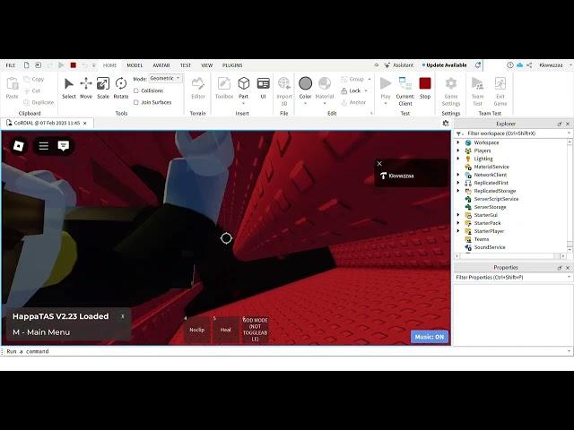Toggle the Join Surfaces checkbox
Image resolution: width=574 pixels, height=430 pixels.
pos(136,102)
